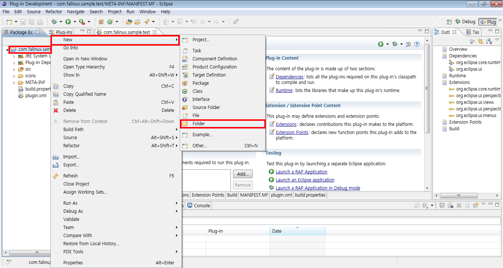
Task: Maximize the editor area panel
Action: click(x=427, y=31)
